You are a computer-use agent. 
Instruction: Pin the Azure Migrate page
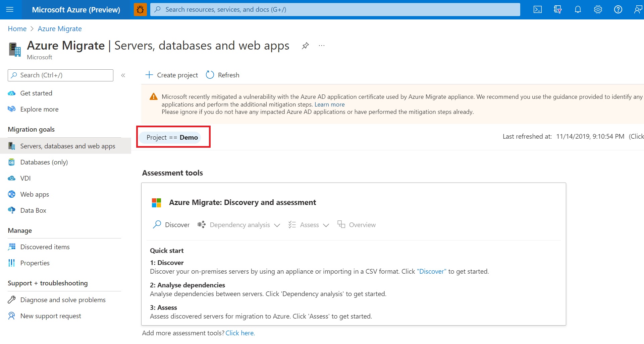[305, 46]
